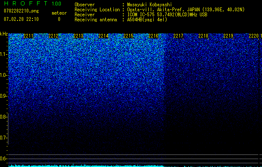Click the Receiver field label
This screenshot has height=167, width=262.
click(x=85, y=15)
